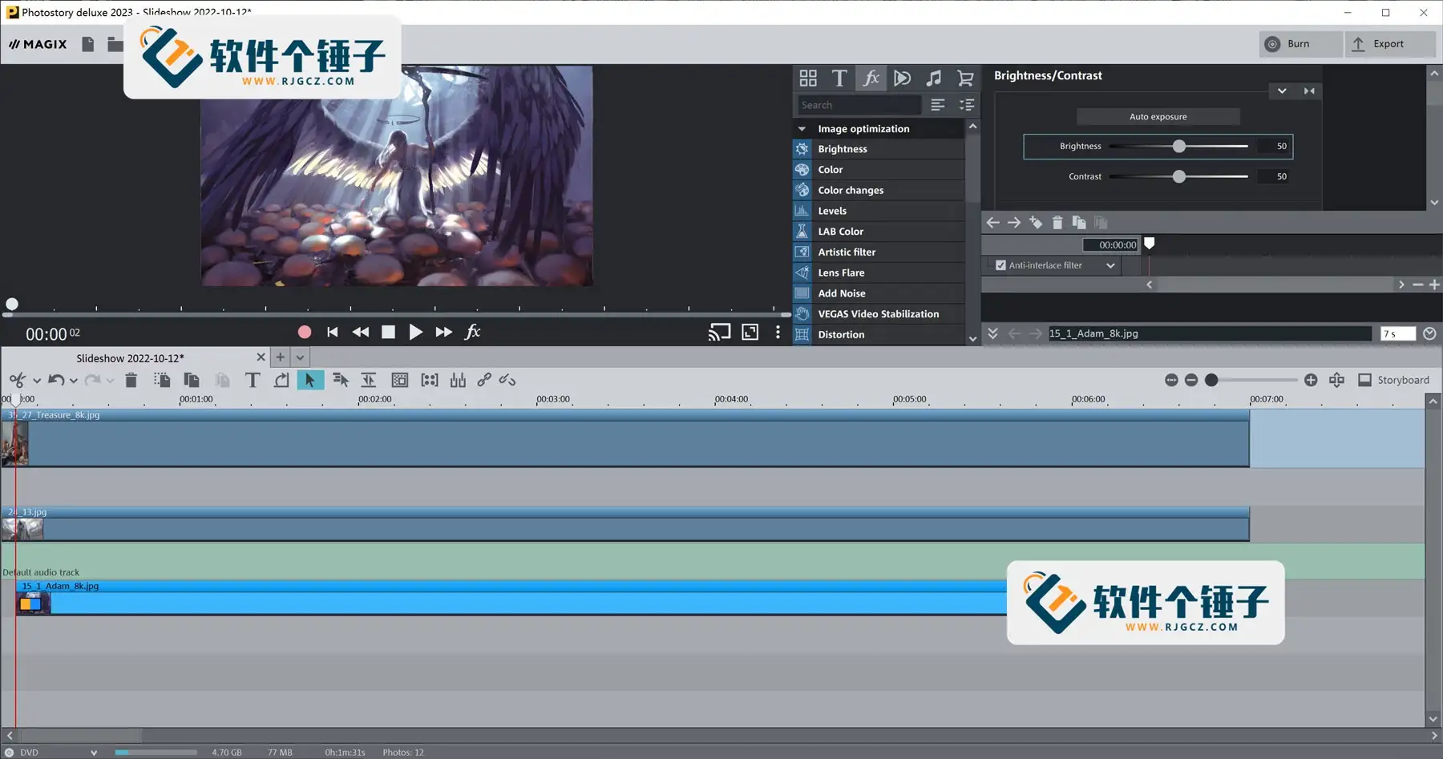Toggle the Anti-interlace filter checkbox
Image resolution: width=1443 pixels, height=759 pixels.
coord(1000,265)
